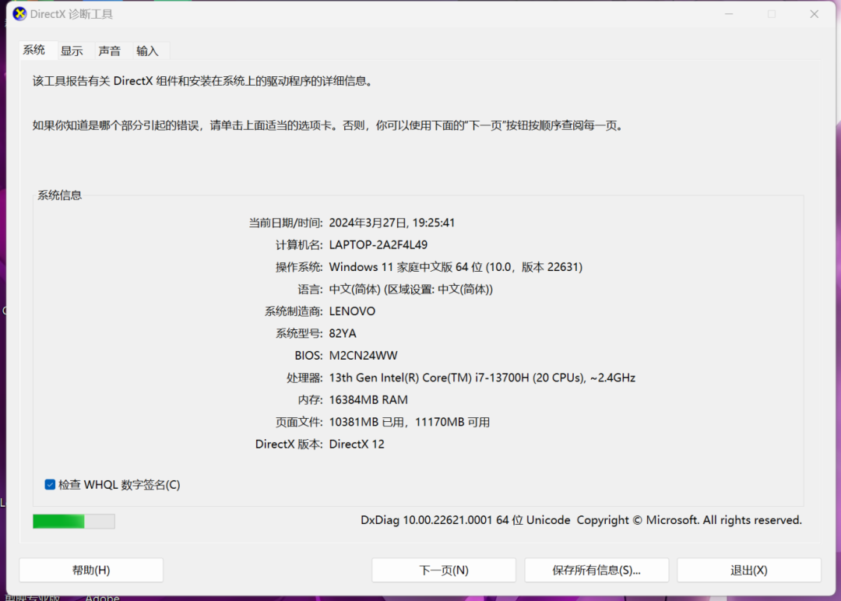
Task: Exit with the 退出(X) button
Action: tap(749, 570)
